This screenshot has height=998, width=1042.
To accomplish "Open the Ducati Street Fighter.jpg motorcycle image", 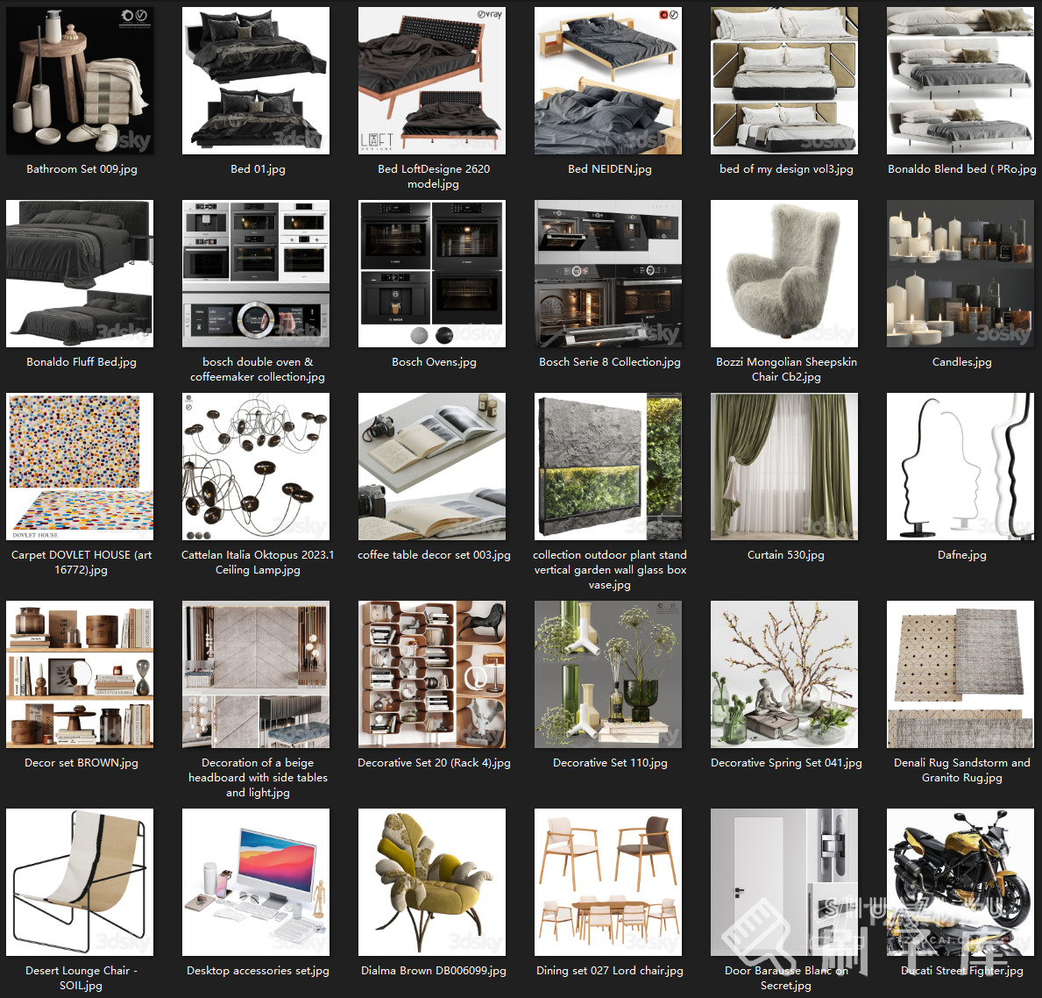I will pos(960,882).
